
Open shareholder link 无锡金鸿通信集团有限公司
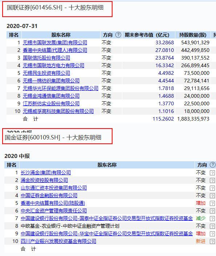pyautogui.click(x=51, y=96)
